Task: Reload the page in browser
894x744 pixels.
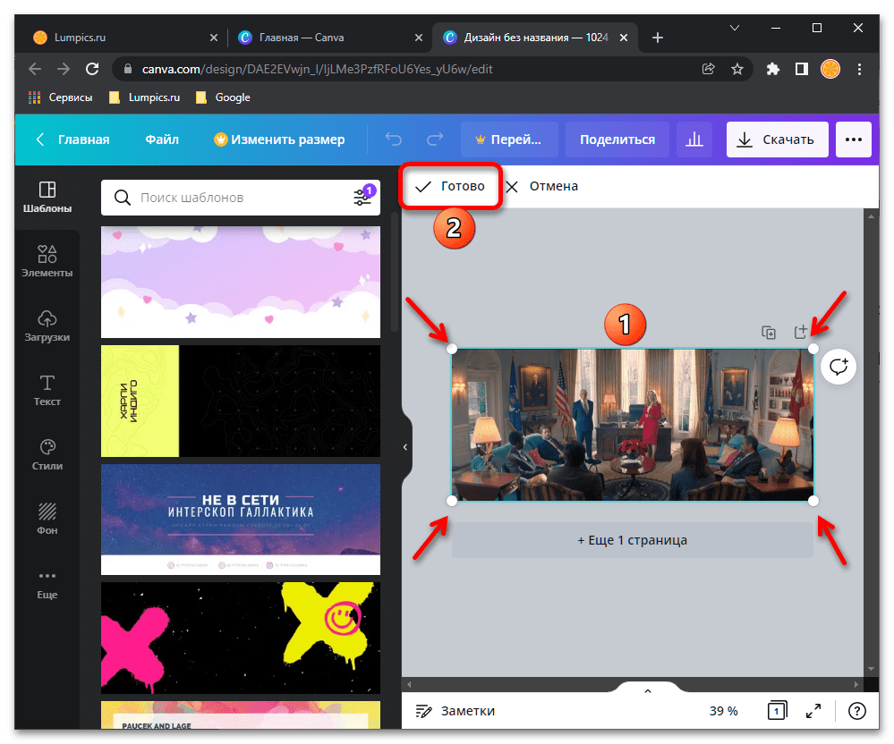Action: pos(92,69)
